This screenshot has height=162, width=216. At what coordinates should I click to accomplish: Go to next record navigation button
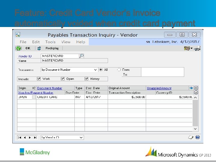(30, 137)
